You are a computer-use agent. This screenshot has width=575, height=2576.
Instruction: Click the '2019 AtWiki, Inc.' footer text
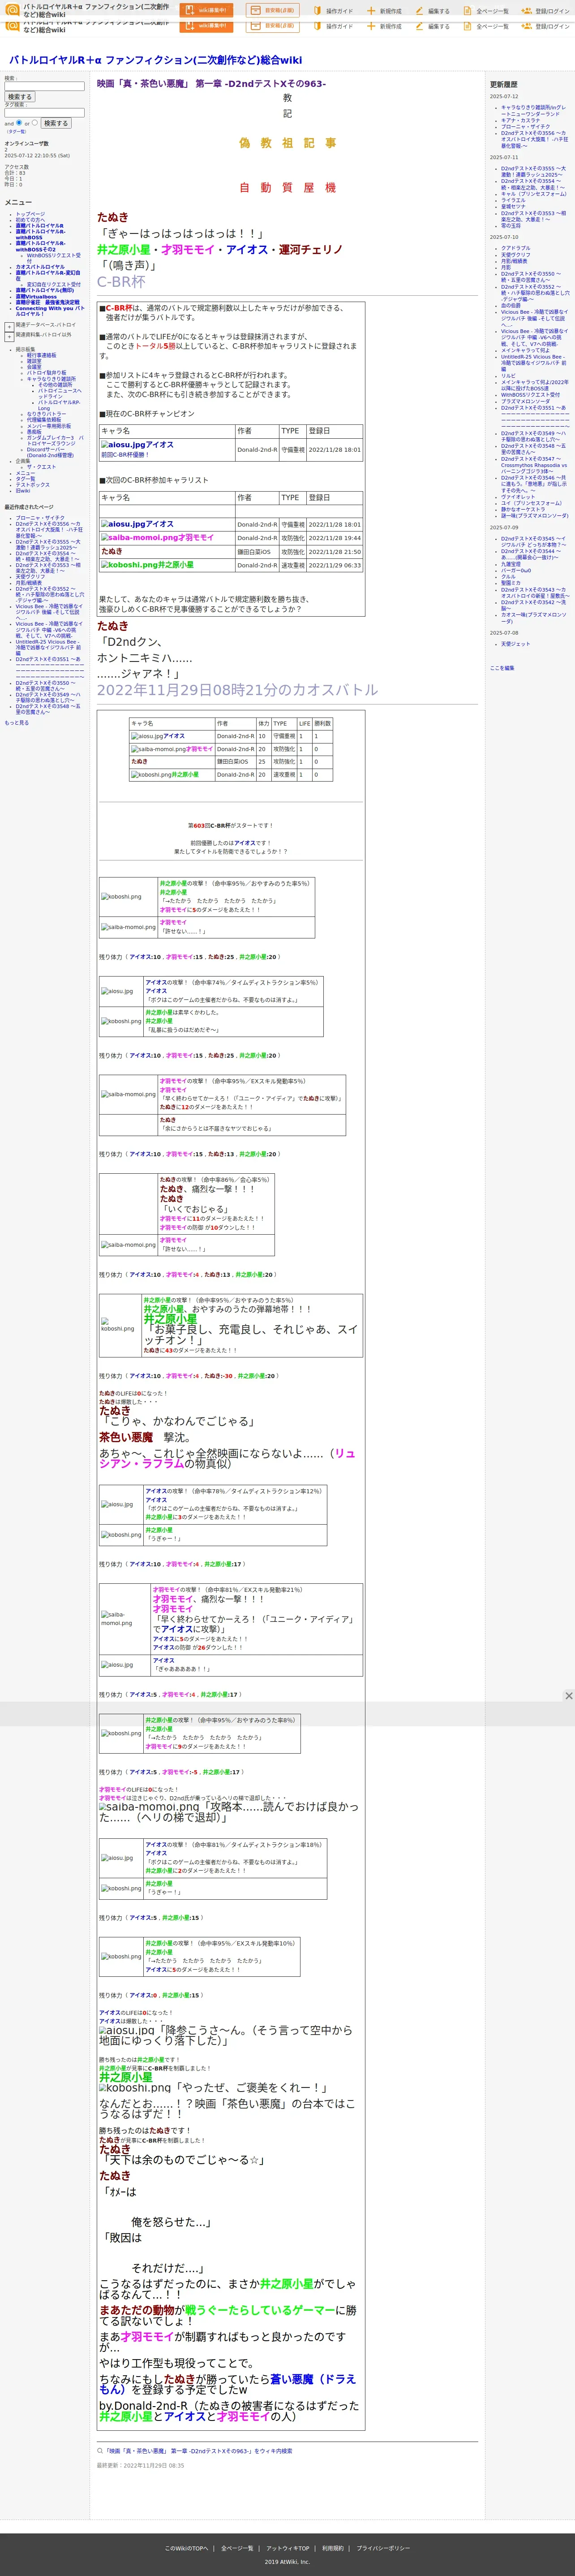tap(287, 2562)
